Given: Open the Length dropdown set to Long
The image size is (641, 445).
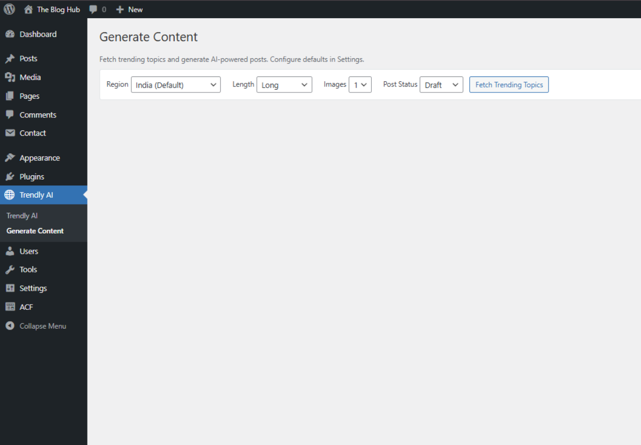Looking at the screenshot, I should [x=284, y=84].
